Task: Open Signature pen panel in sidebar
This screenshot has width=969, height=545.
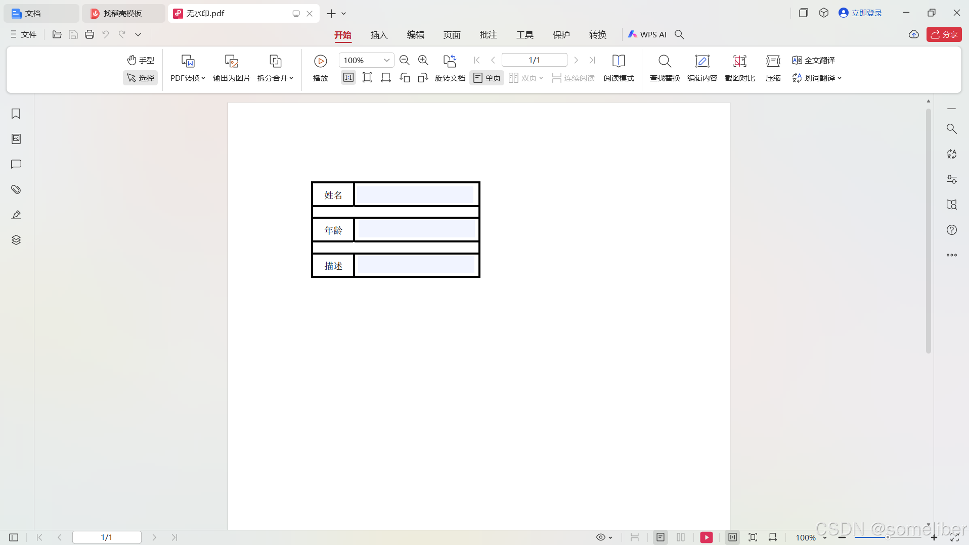Action: (16, 215)
